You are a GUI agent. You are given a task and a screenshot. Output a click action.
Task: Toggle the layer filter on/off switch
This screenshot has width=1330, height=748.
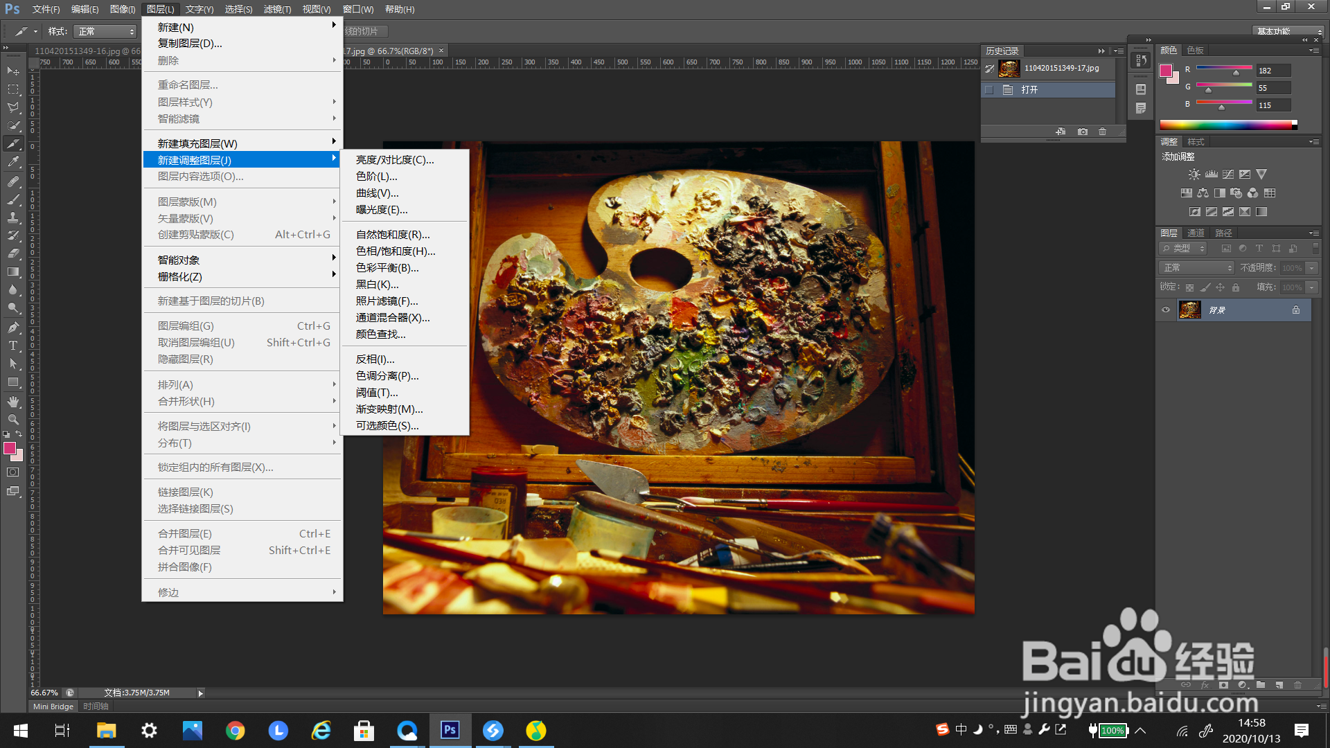[1316, 248]
